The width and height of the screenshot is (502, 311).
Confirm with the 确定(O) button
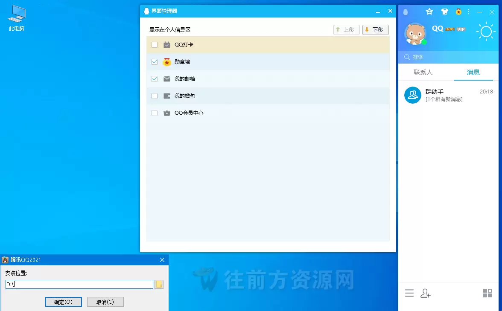63,302
